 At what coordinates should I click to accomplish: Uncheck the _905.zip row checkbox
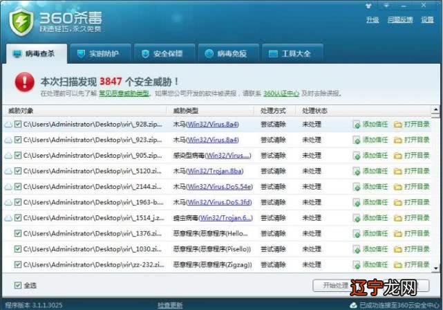click(18, 155)
